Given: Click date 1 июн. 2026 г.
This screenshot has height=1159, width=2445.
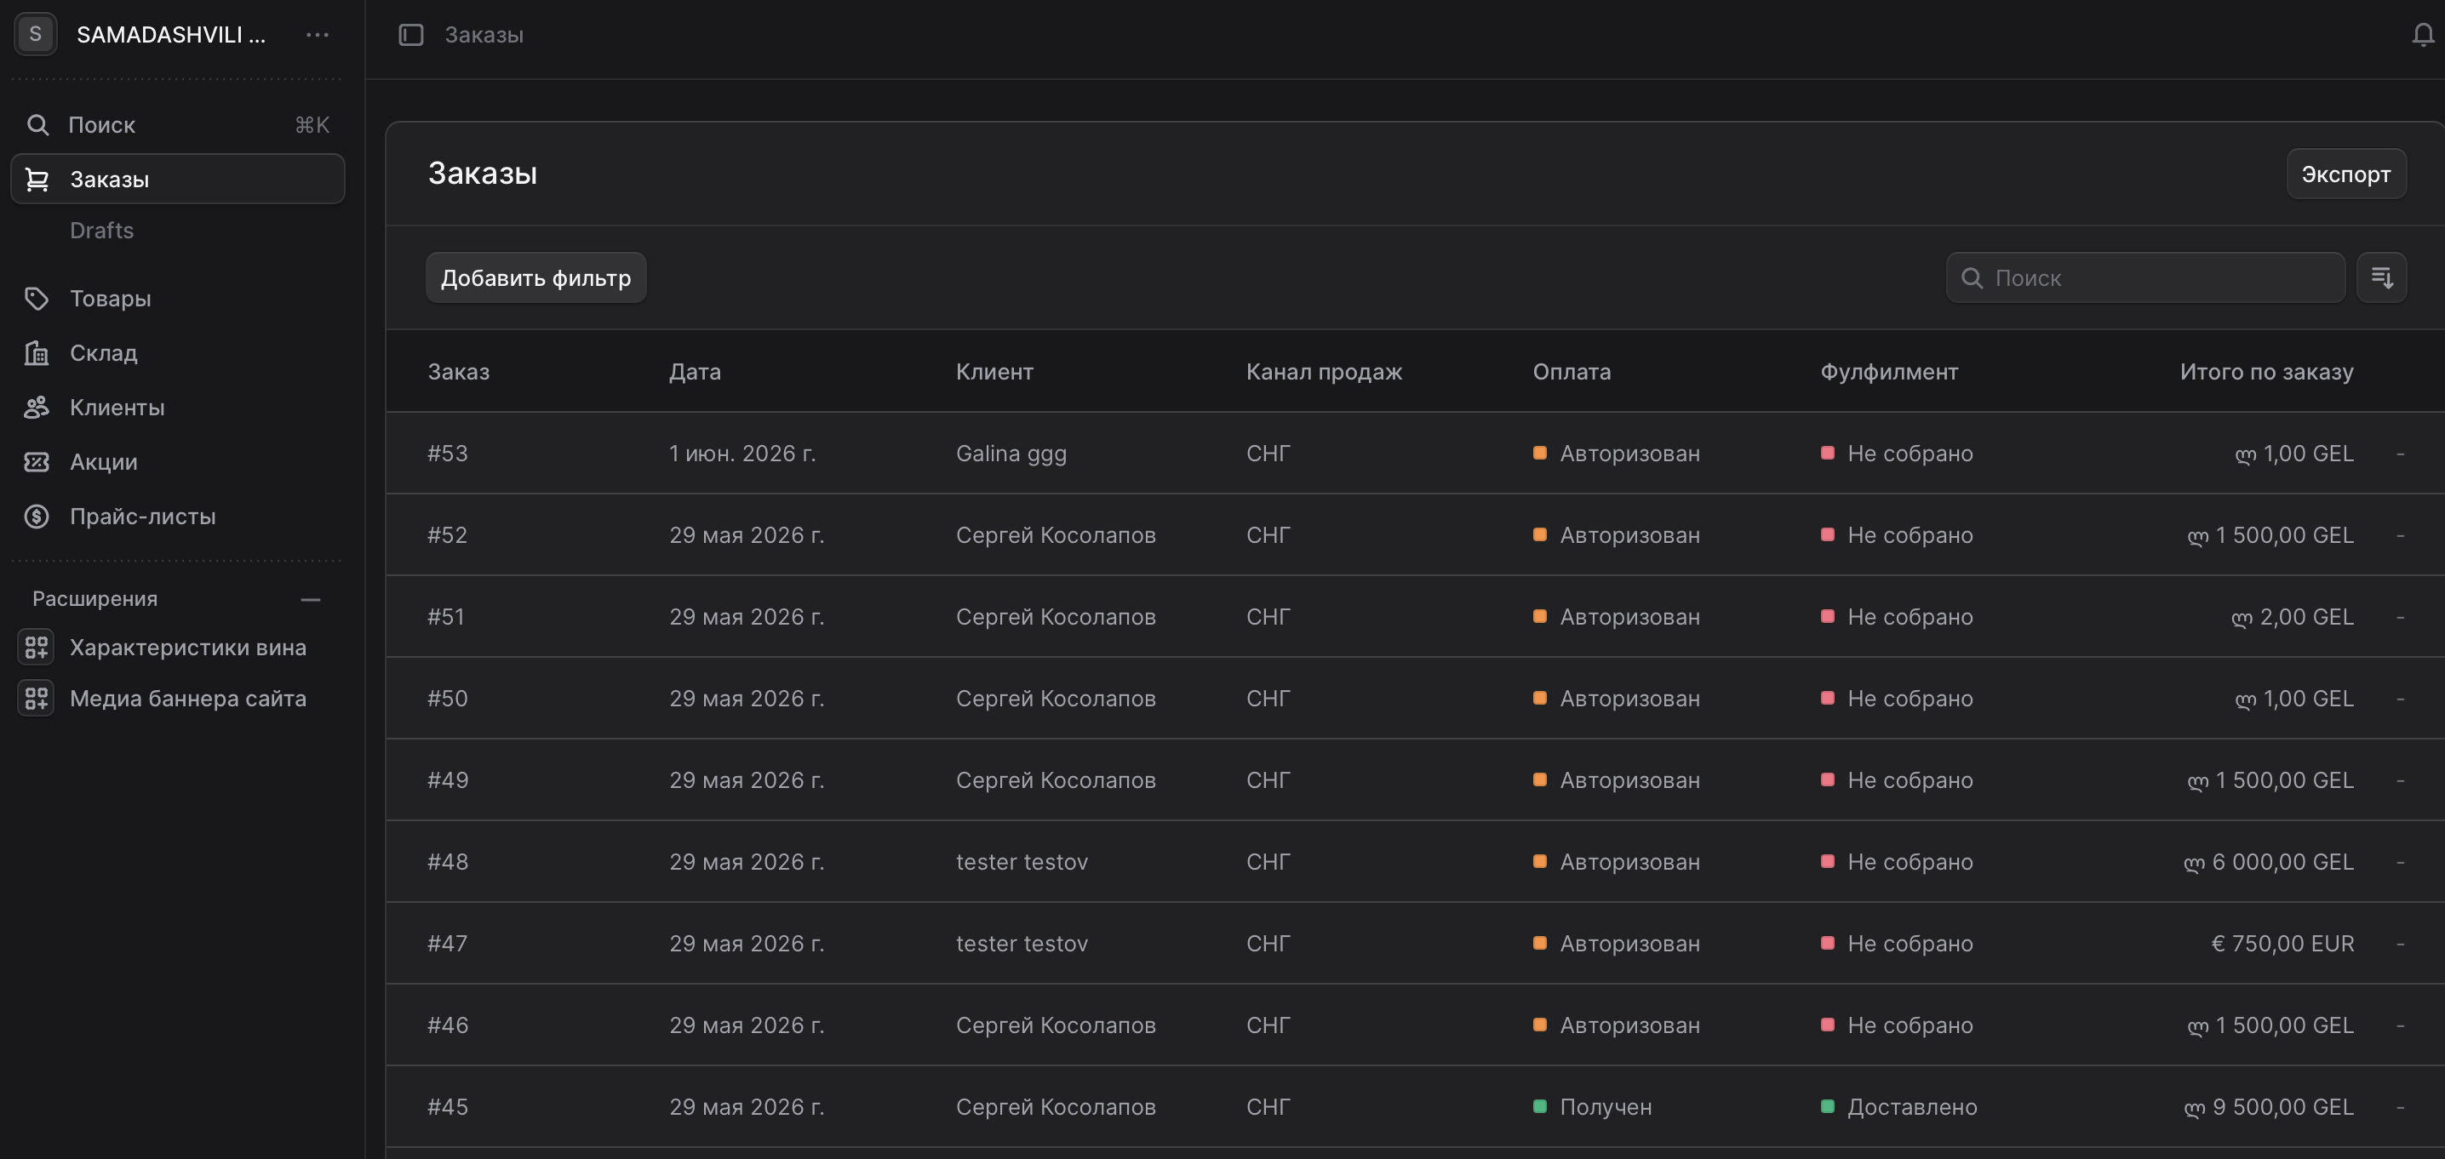Looking at the screenshot, I should 742,454.
